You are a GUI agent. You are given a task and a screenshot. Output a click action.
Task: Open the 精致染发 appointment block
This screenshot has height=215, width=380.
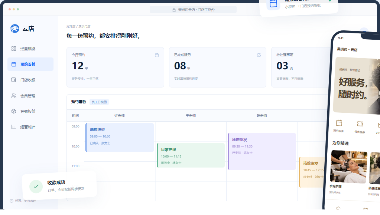point(312,172)
